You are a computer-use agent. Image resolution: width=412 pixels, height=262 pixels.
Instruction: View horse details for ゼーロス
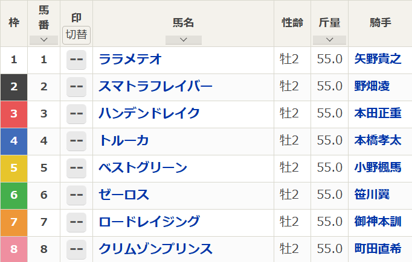[124, 195]
